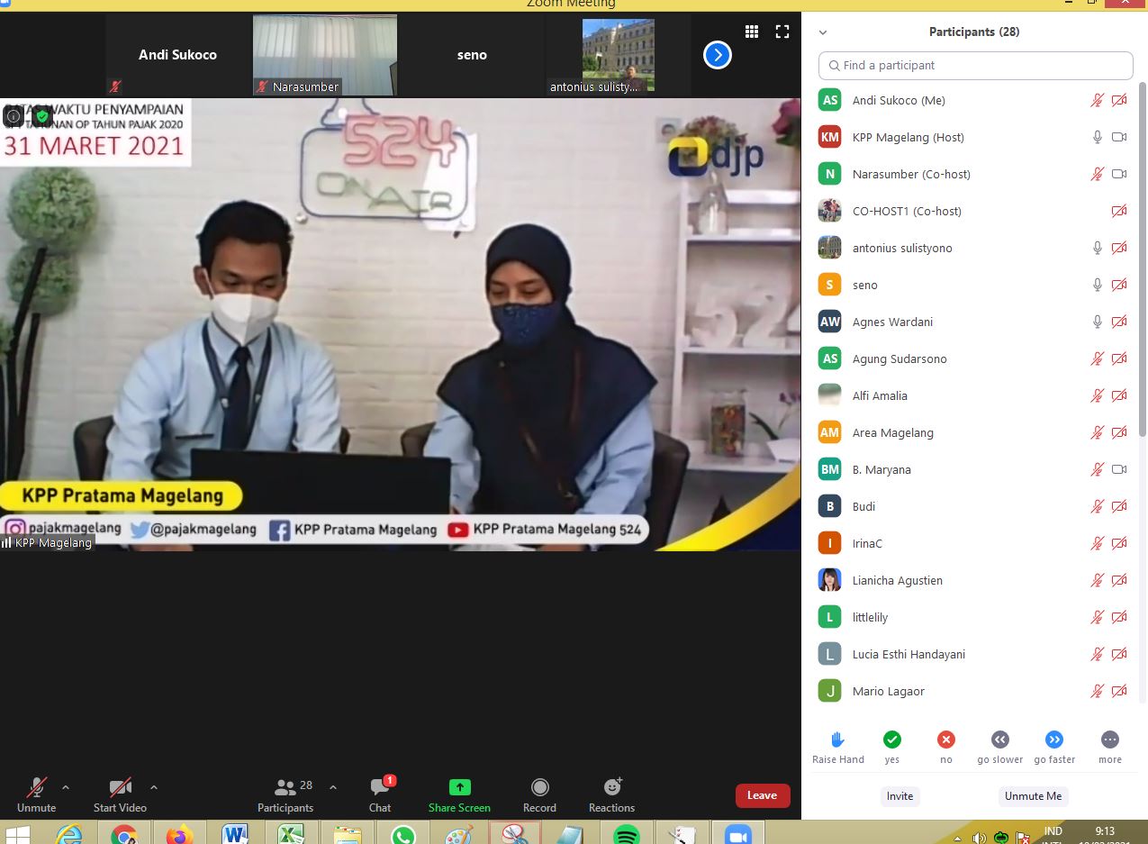Enter full screen mode
The image size is (1148, 844).
[x=782, y=32]
